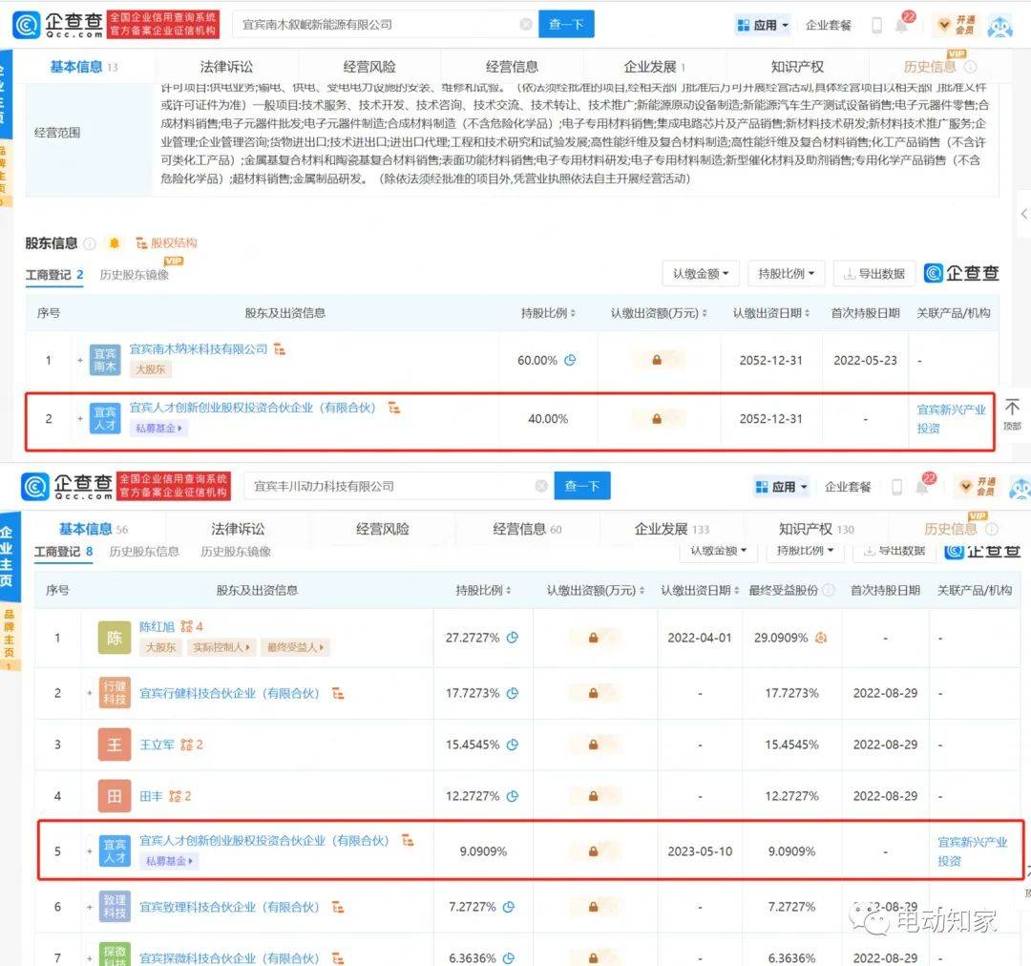
Task: Click the 顶部 back-to-top button
Action: pyautogui.click(x=1012, y=413)
